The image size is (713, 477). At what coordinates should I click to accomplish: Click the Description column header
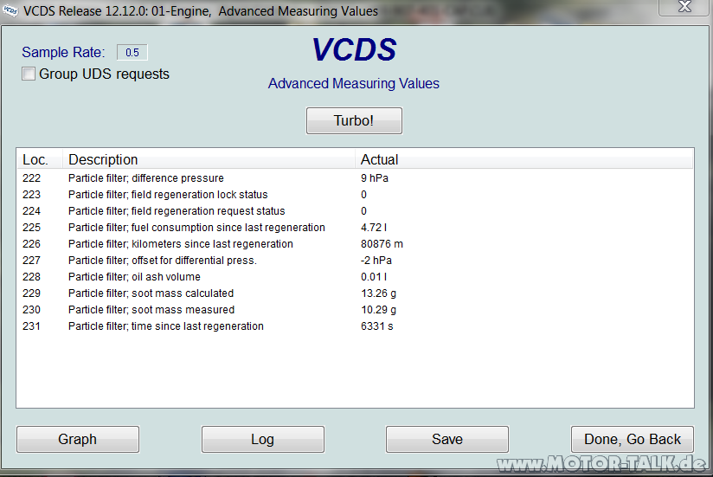[209, 159]
